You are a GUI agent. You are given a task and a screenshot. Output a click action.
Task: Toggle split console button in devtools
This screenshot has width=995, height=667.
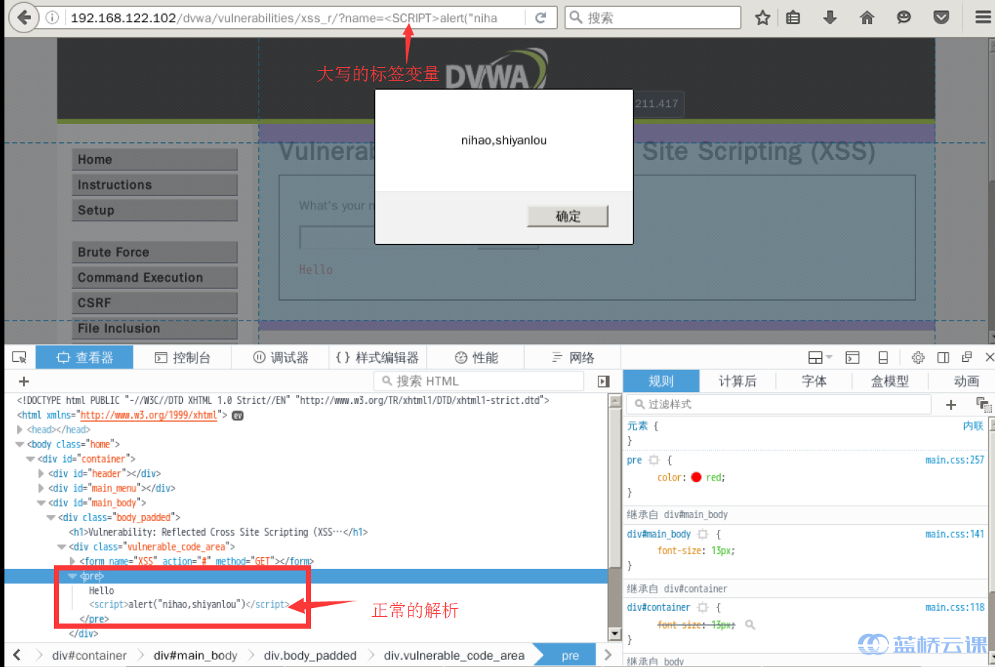pos(853,357)
